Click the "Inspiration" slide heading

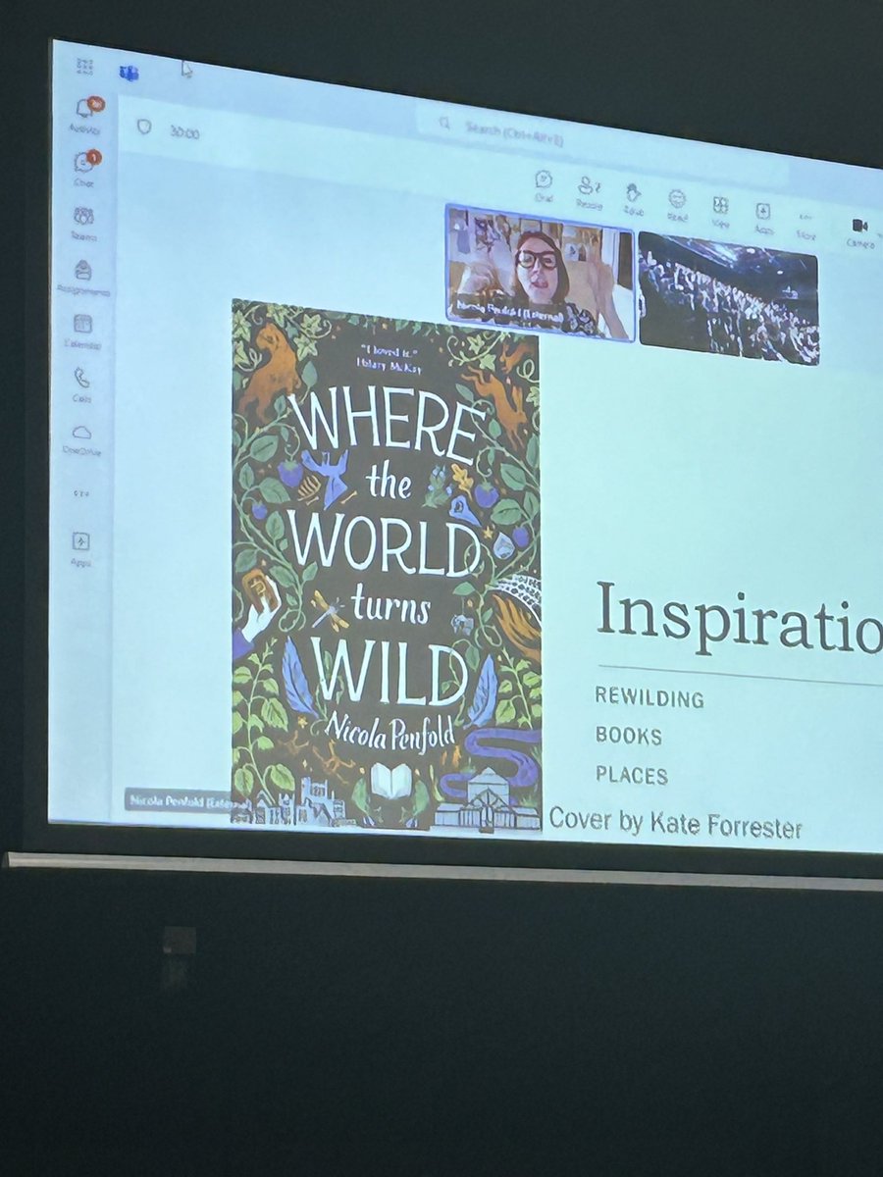click(x=740, y=620)
